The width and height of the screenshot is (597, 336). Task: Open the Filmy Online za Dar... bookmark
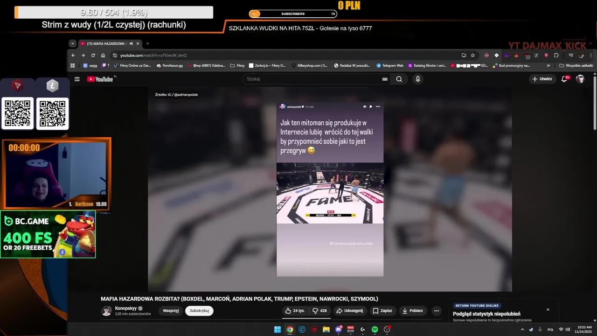click(132, 65)
